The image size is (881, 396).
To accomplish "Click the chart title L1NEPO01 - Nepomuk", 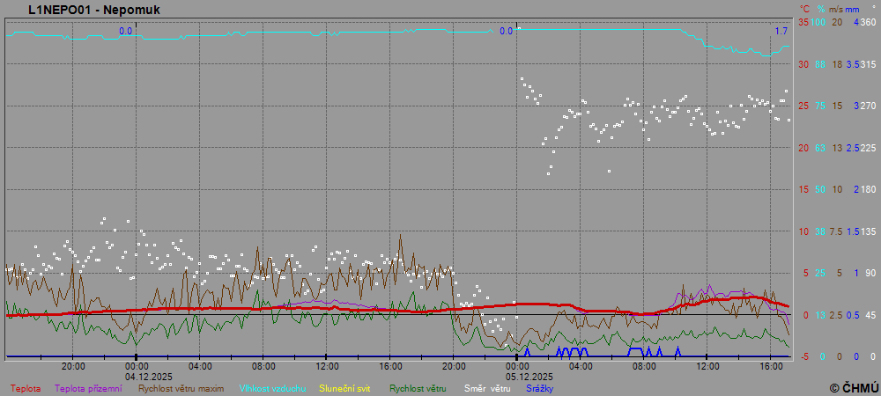I will point(82,10).
